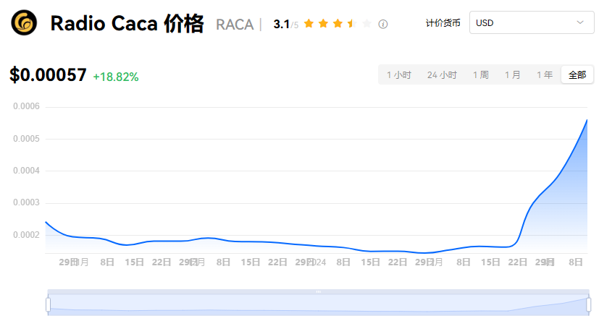Switch chart to 24 小时 range
599x321 pixels.
pos(442,74)
